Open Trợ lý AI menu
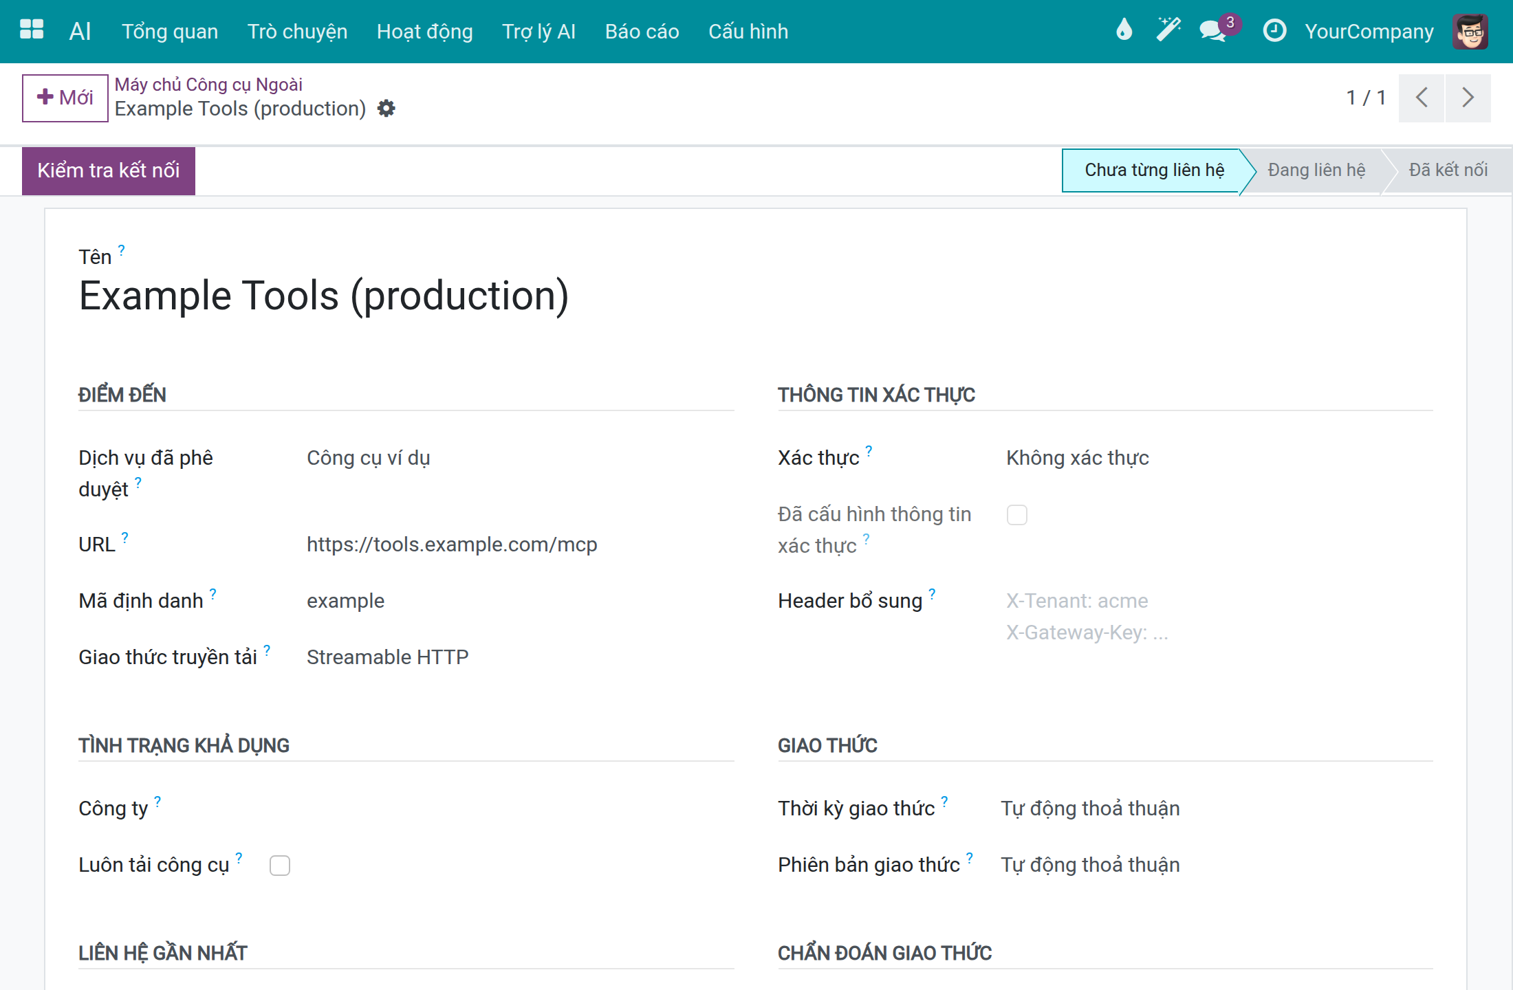 (539, 32)
